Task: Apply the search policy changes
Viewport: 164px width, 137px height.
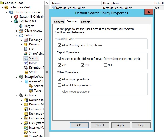Action: 121,125
